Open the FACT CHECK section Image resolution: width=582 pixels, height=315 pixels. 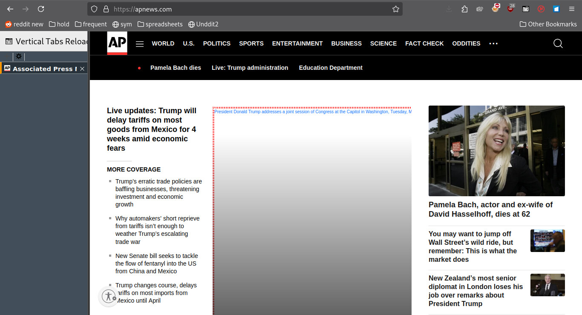(424, 43)
